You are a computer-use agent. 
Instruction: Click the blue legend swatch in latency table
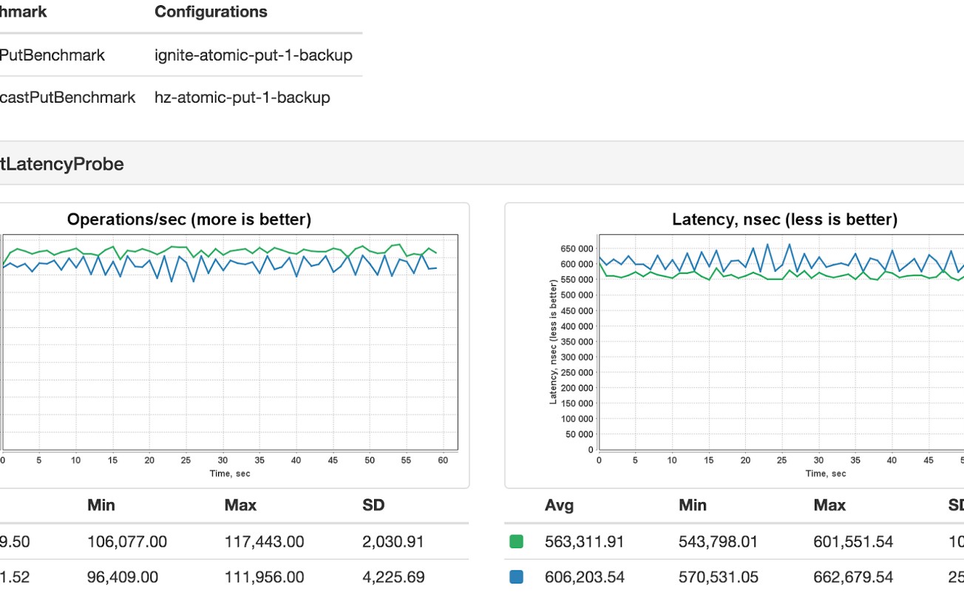tap(516, 577)
